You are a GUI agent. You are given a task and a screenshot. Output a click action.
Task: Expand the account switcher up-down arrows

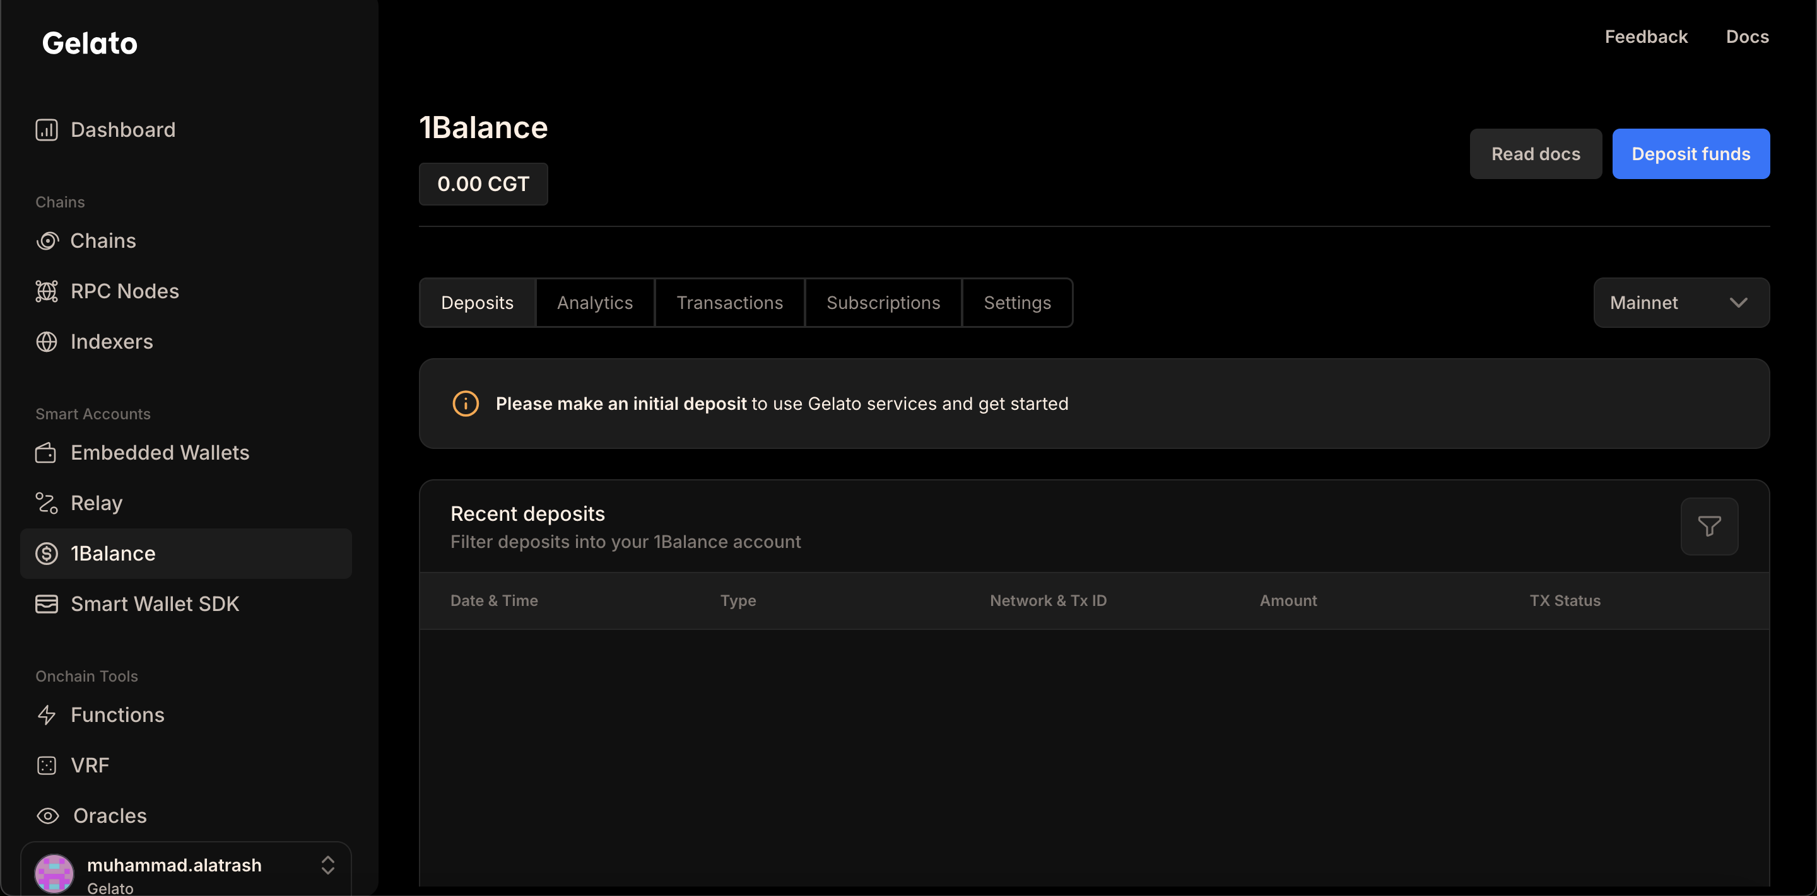(328, 865)
